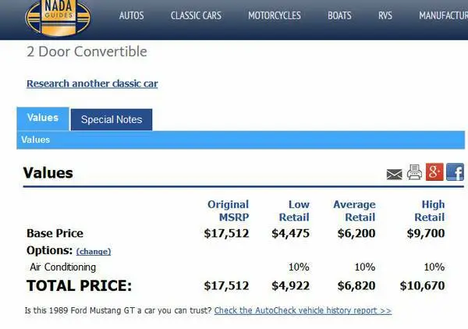Viewport: 468px width, 329px height.
Task: Print the values with printer icon
Action: coord(414,172)
